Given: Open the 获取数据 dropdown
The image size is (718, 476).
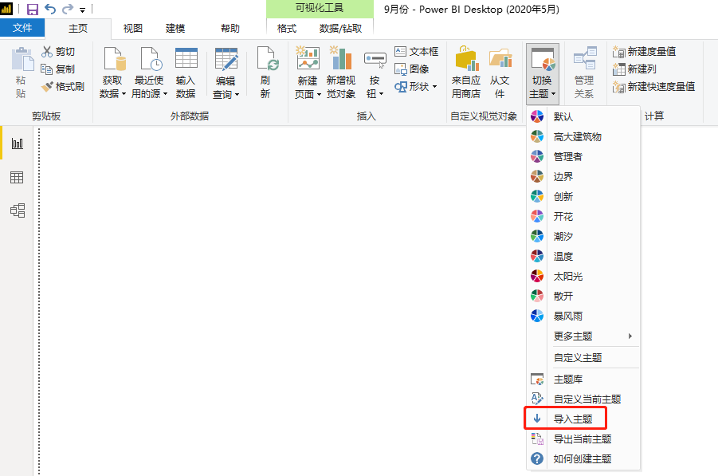Looking at the screenshot, I should pos(112,73).
